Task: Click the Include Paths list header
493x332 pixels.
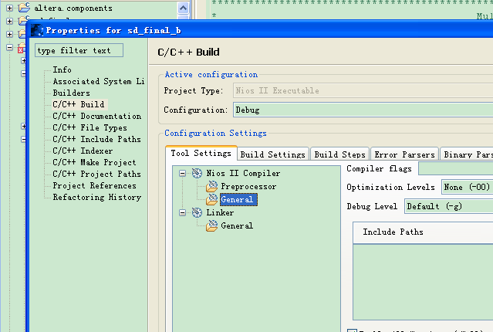Action: (423, 232)
